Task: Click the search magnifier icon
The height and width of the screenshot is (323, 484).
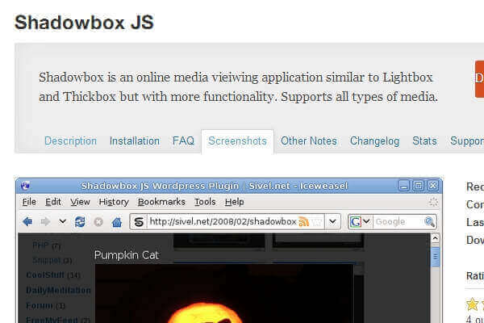Action: (429, 221)
